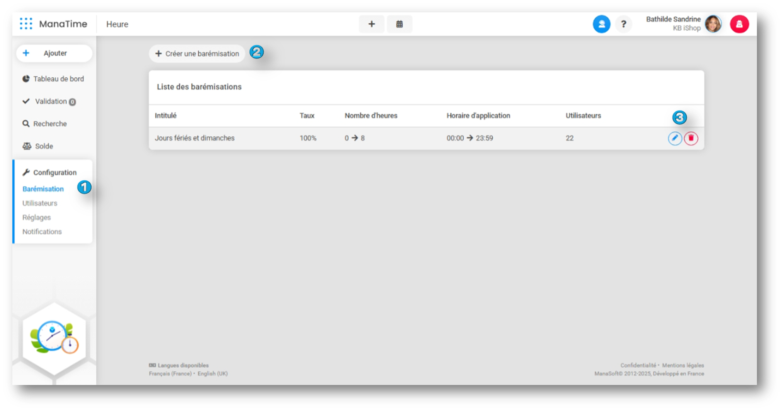
Task: Open the help question mark icon
Action: (623, 24)
